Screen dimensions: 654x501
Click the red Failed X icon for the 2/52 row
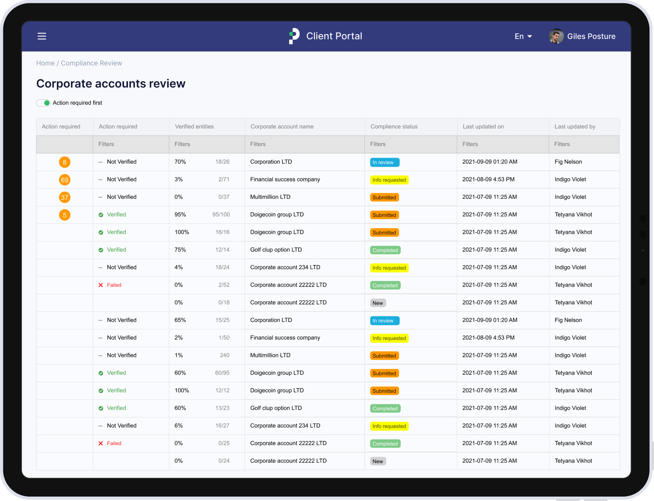coord(101,285)
